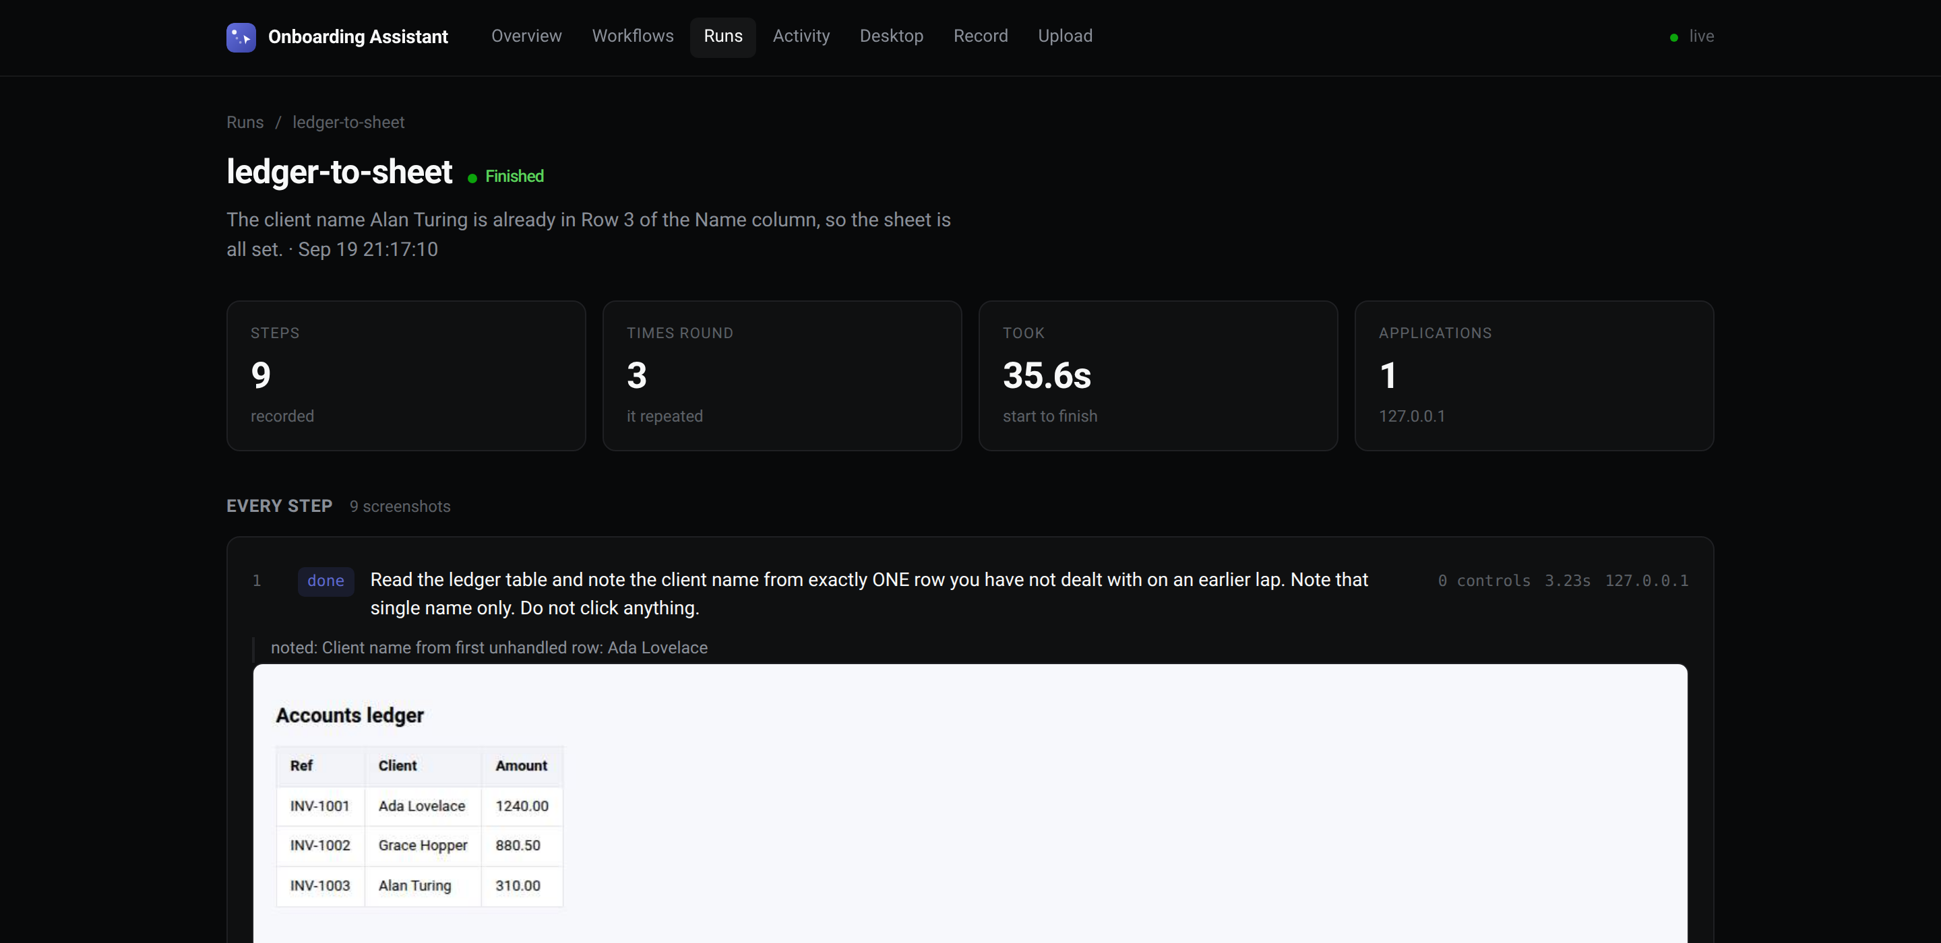Click the INV-1001 cell

pyautogui.click(x=321, y=806)
